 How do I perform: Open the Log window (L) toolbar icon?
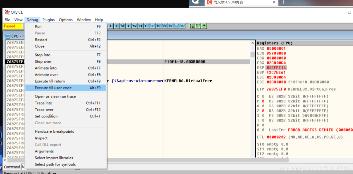(111, 26)
